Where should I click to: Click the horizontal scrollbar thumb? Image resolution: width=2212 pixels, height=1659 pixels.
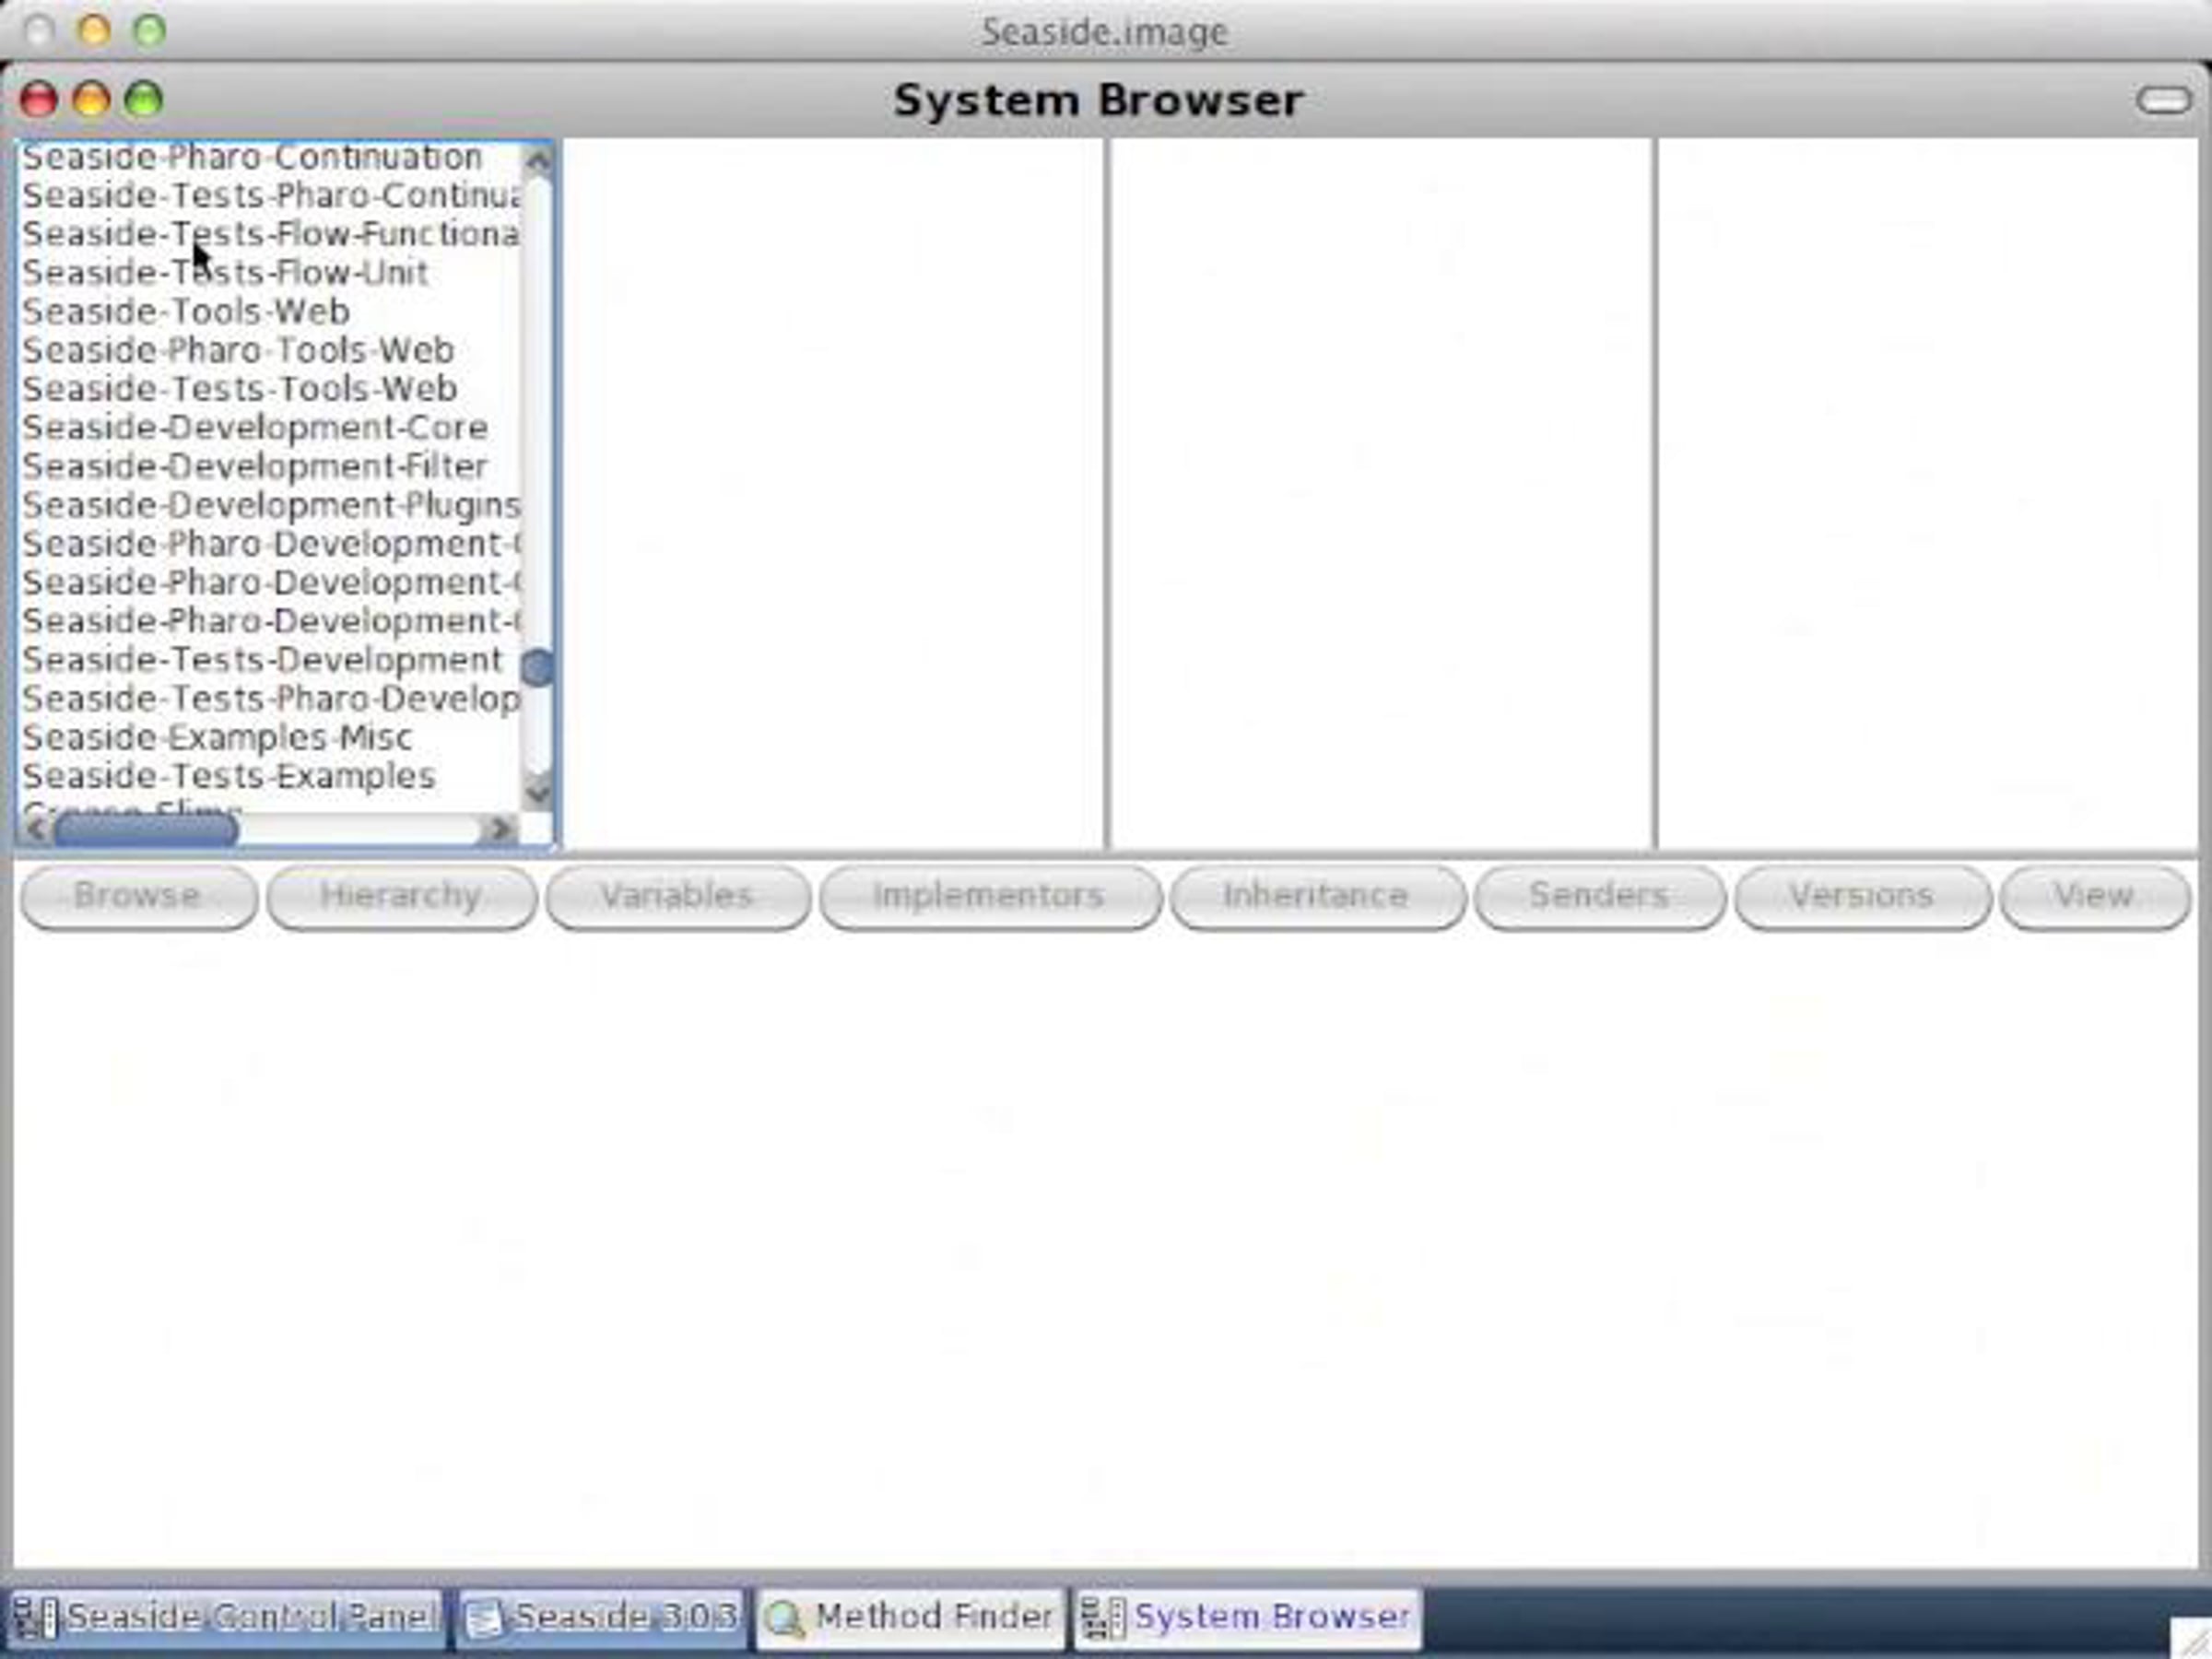tap(146, 829)
